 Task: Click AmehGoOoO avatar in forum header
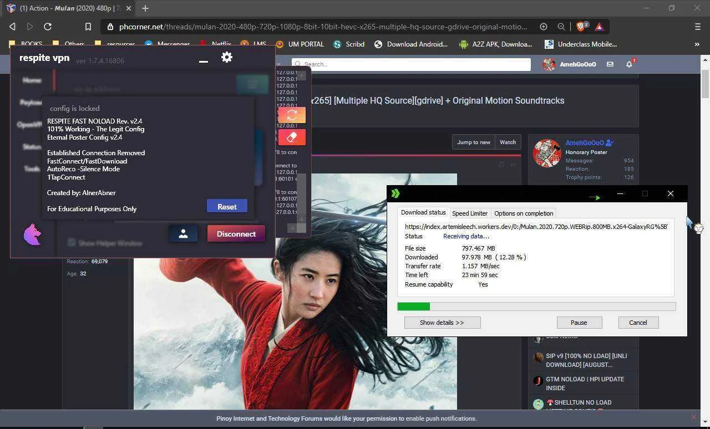click(549, 64)
